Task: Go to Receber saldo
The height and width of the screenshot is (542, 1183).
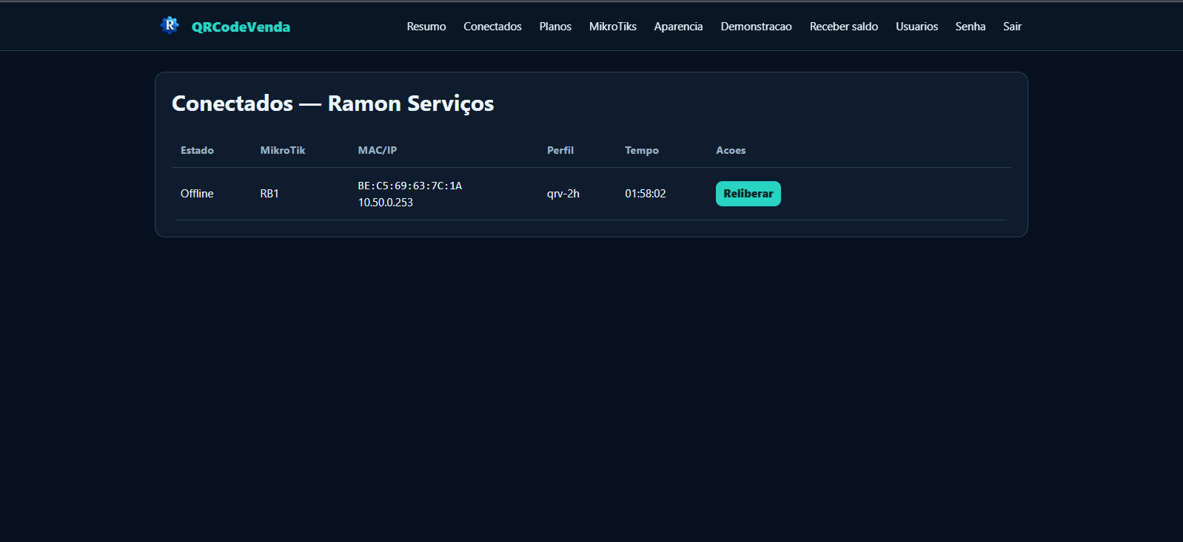Action: coord(844,27)
